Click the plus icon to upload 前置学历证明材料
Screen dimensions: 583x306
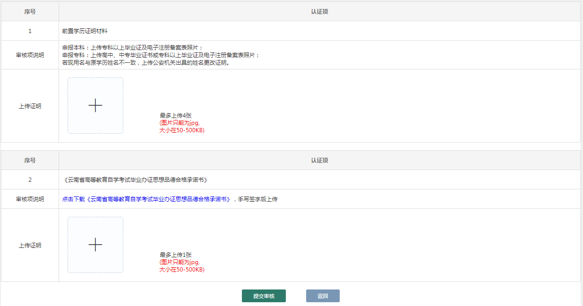click(x=95, y=105)
